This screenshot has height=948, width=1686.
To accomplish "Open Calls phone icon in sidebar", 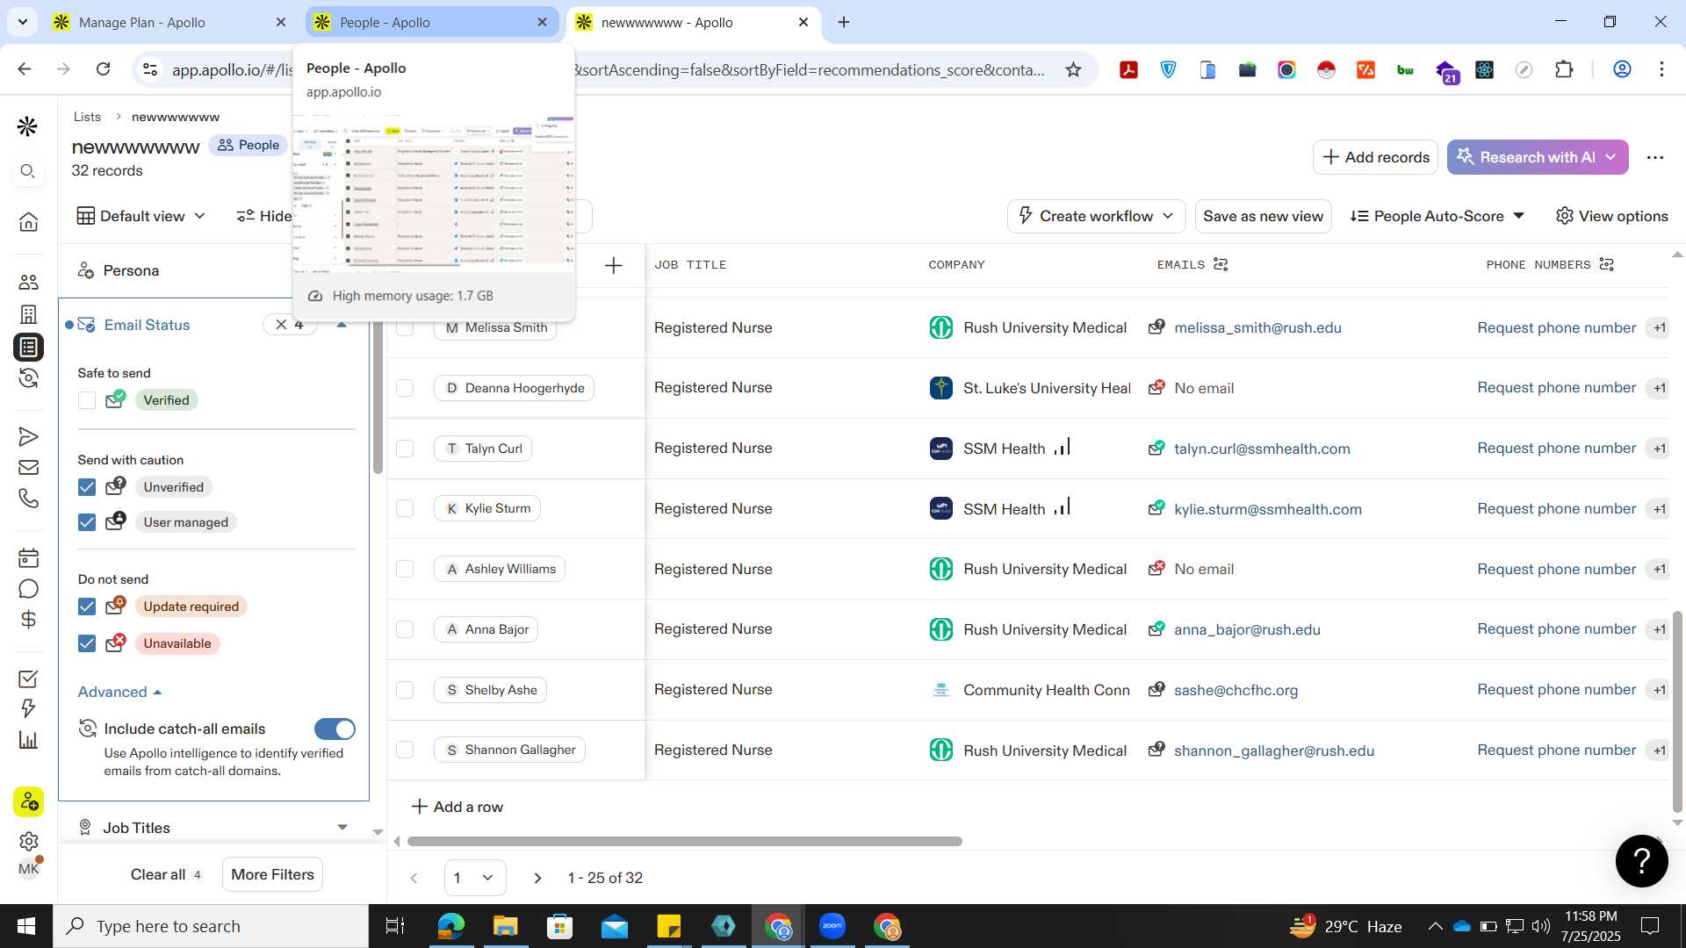I will point(28,499).
